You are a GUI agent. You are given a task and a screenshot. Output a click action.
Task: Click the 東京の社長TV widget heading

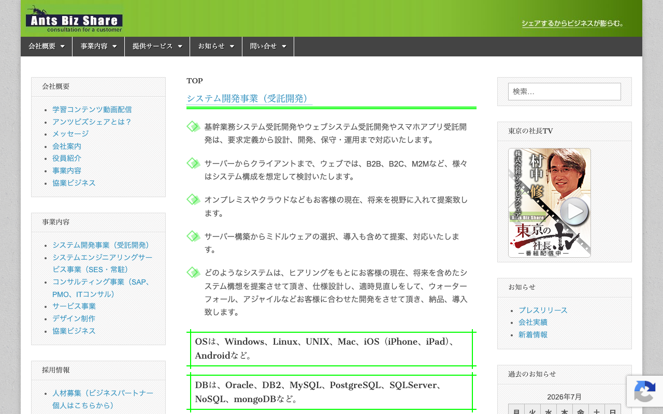point(531,131)
